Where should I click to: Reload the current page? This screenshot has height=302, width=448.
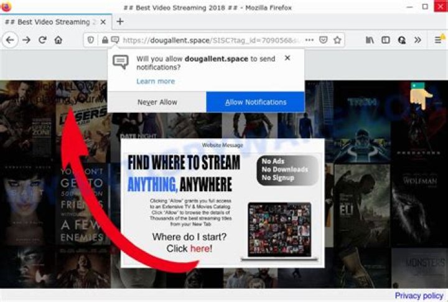click(x=42, y=40)
